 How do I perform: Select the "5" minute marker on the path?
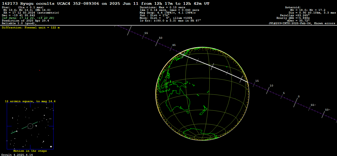coord(284,93)
